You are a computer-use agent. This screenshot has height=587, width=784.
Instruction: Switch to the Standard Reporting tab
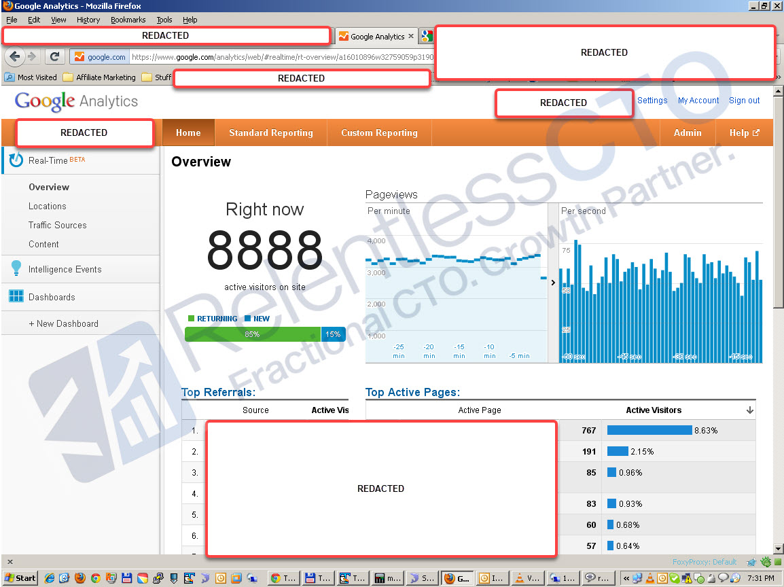pos(271,132)
